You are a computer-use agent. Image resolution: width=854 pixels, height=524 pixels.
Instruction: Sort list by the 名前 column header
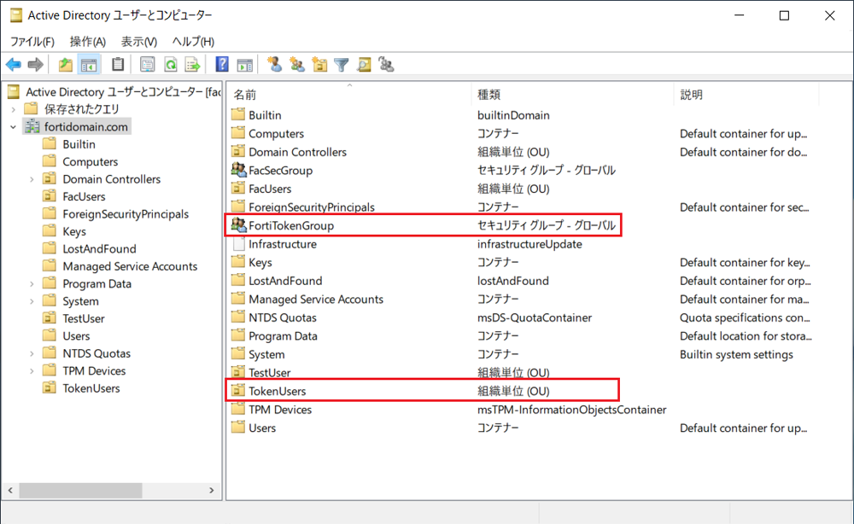click(245, 95)
